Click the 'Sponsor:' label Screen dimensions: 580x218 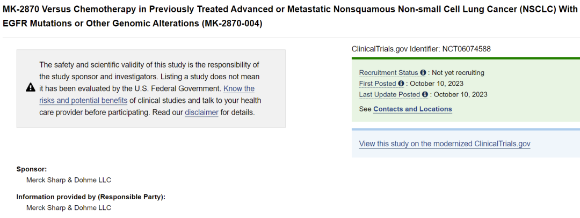(32, 169)
